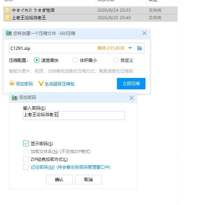Screen dimensions: 200x205
Task: Cancel the password dialog with 取消
Action: point(88,179)
